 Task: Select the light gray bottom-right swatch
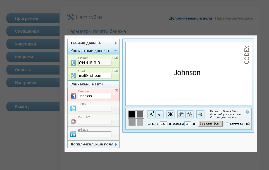pyautogui.click(x=140, y=122)
